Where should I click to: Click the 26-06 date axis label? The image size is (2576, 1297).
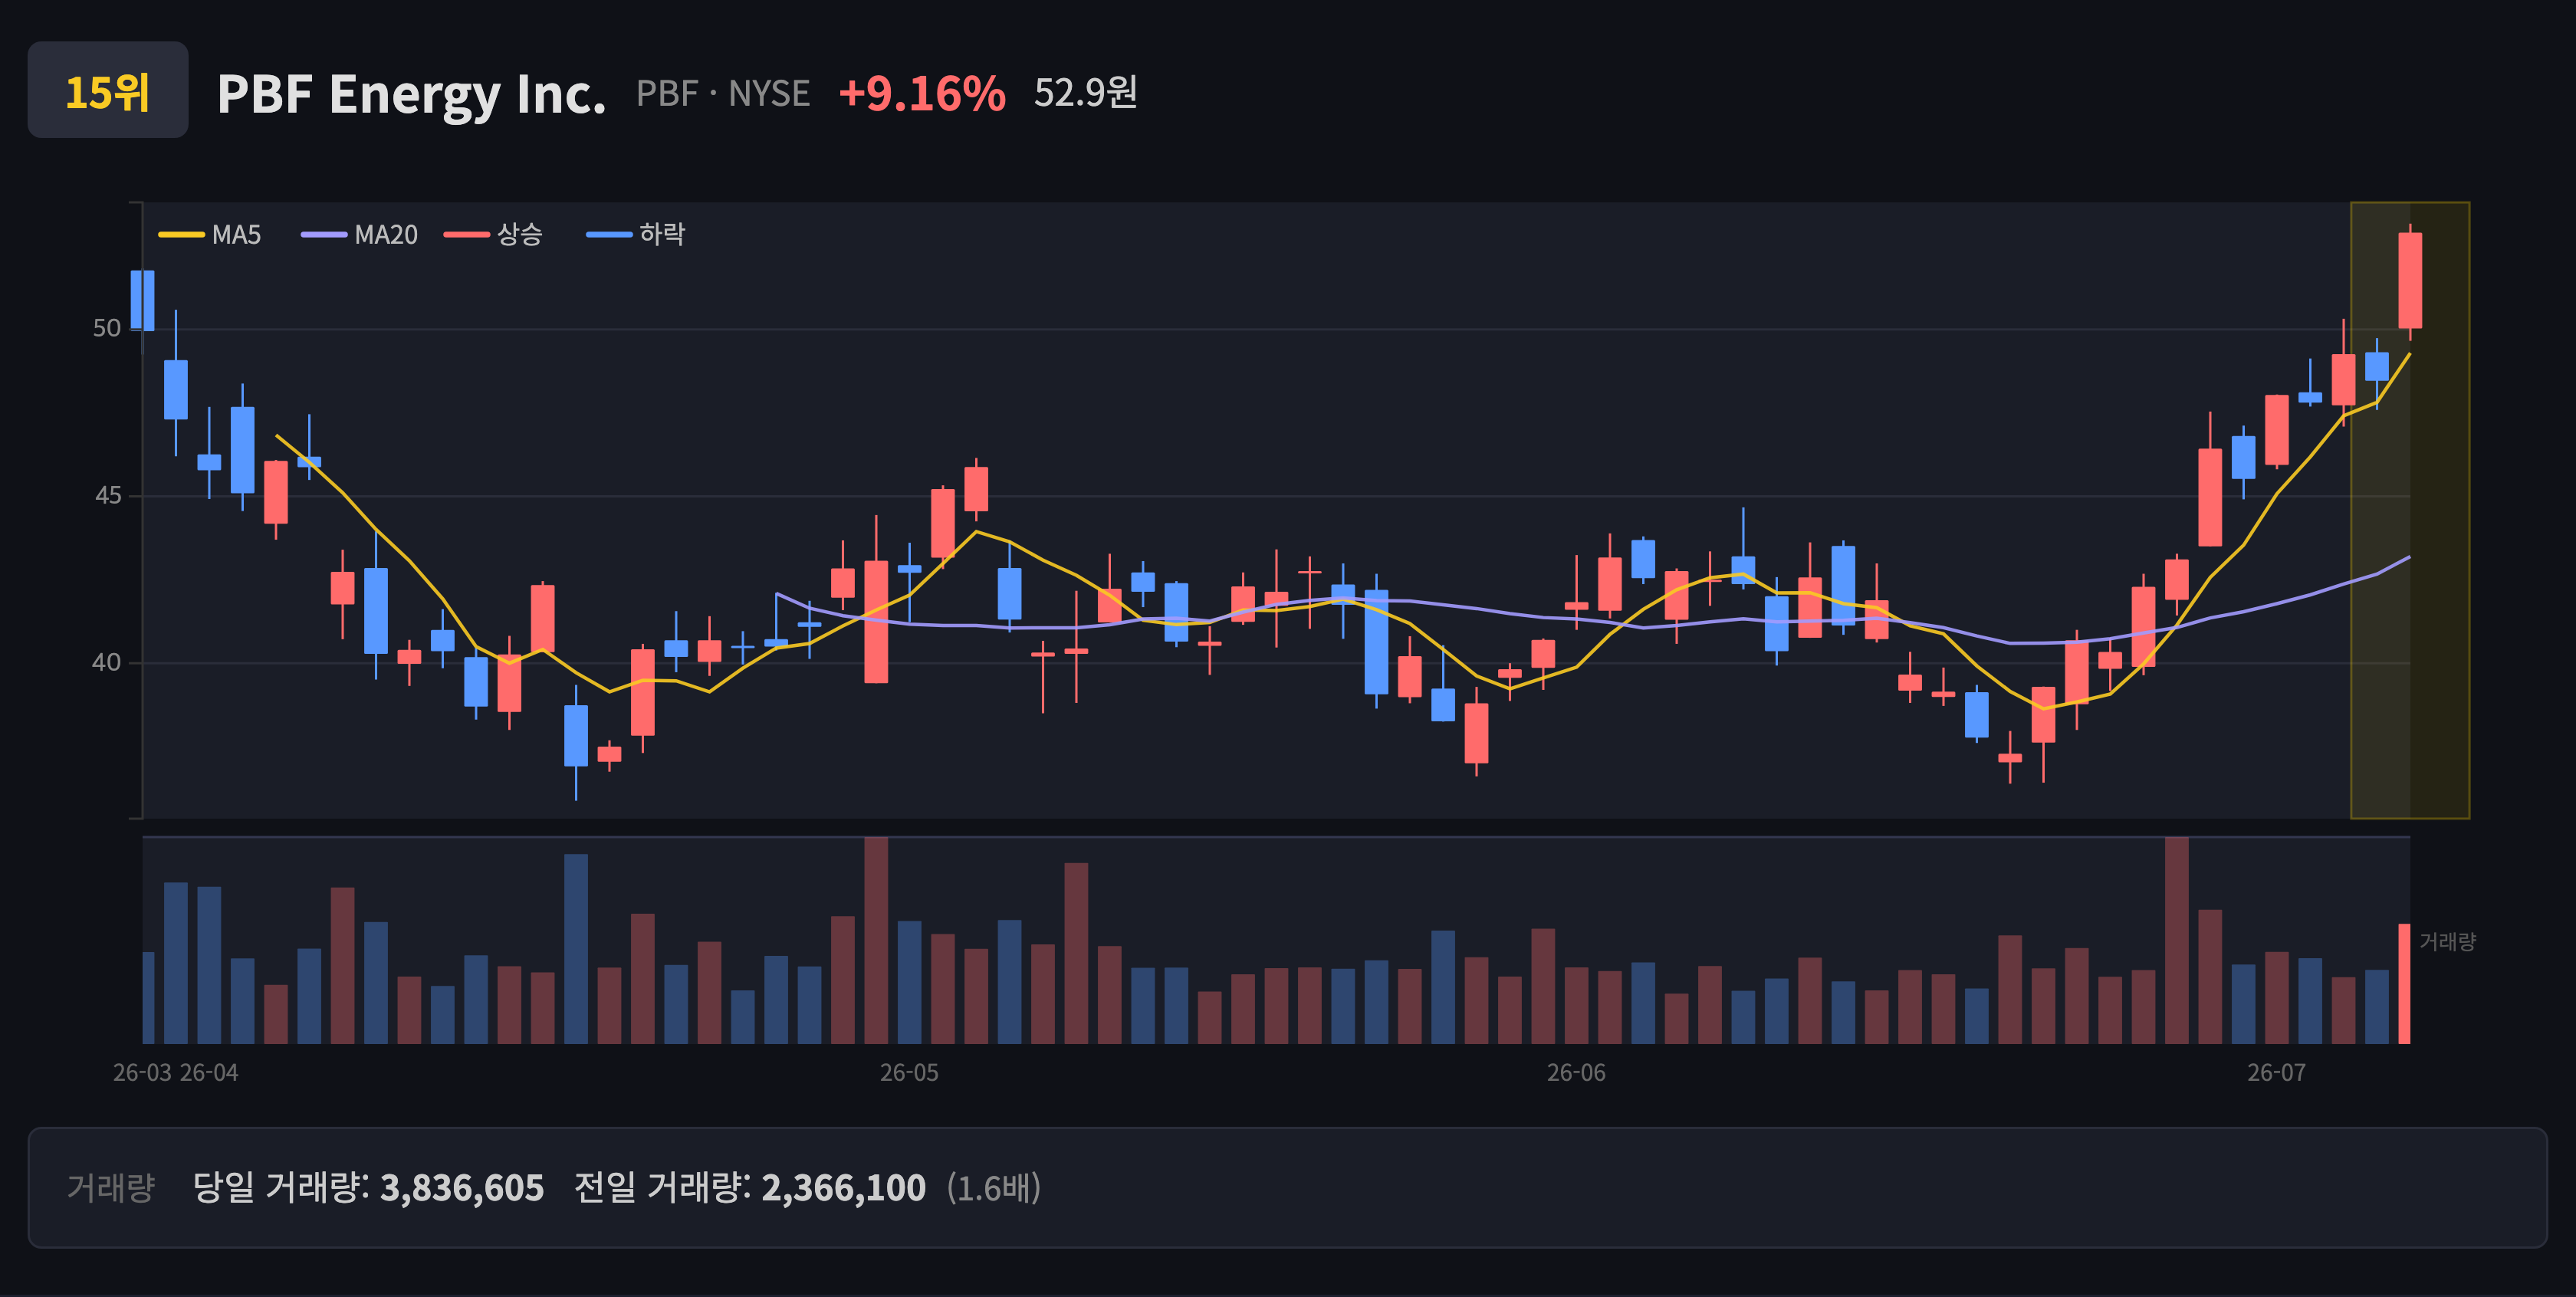1576,1073
